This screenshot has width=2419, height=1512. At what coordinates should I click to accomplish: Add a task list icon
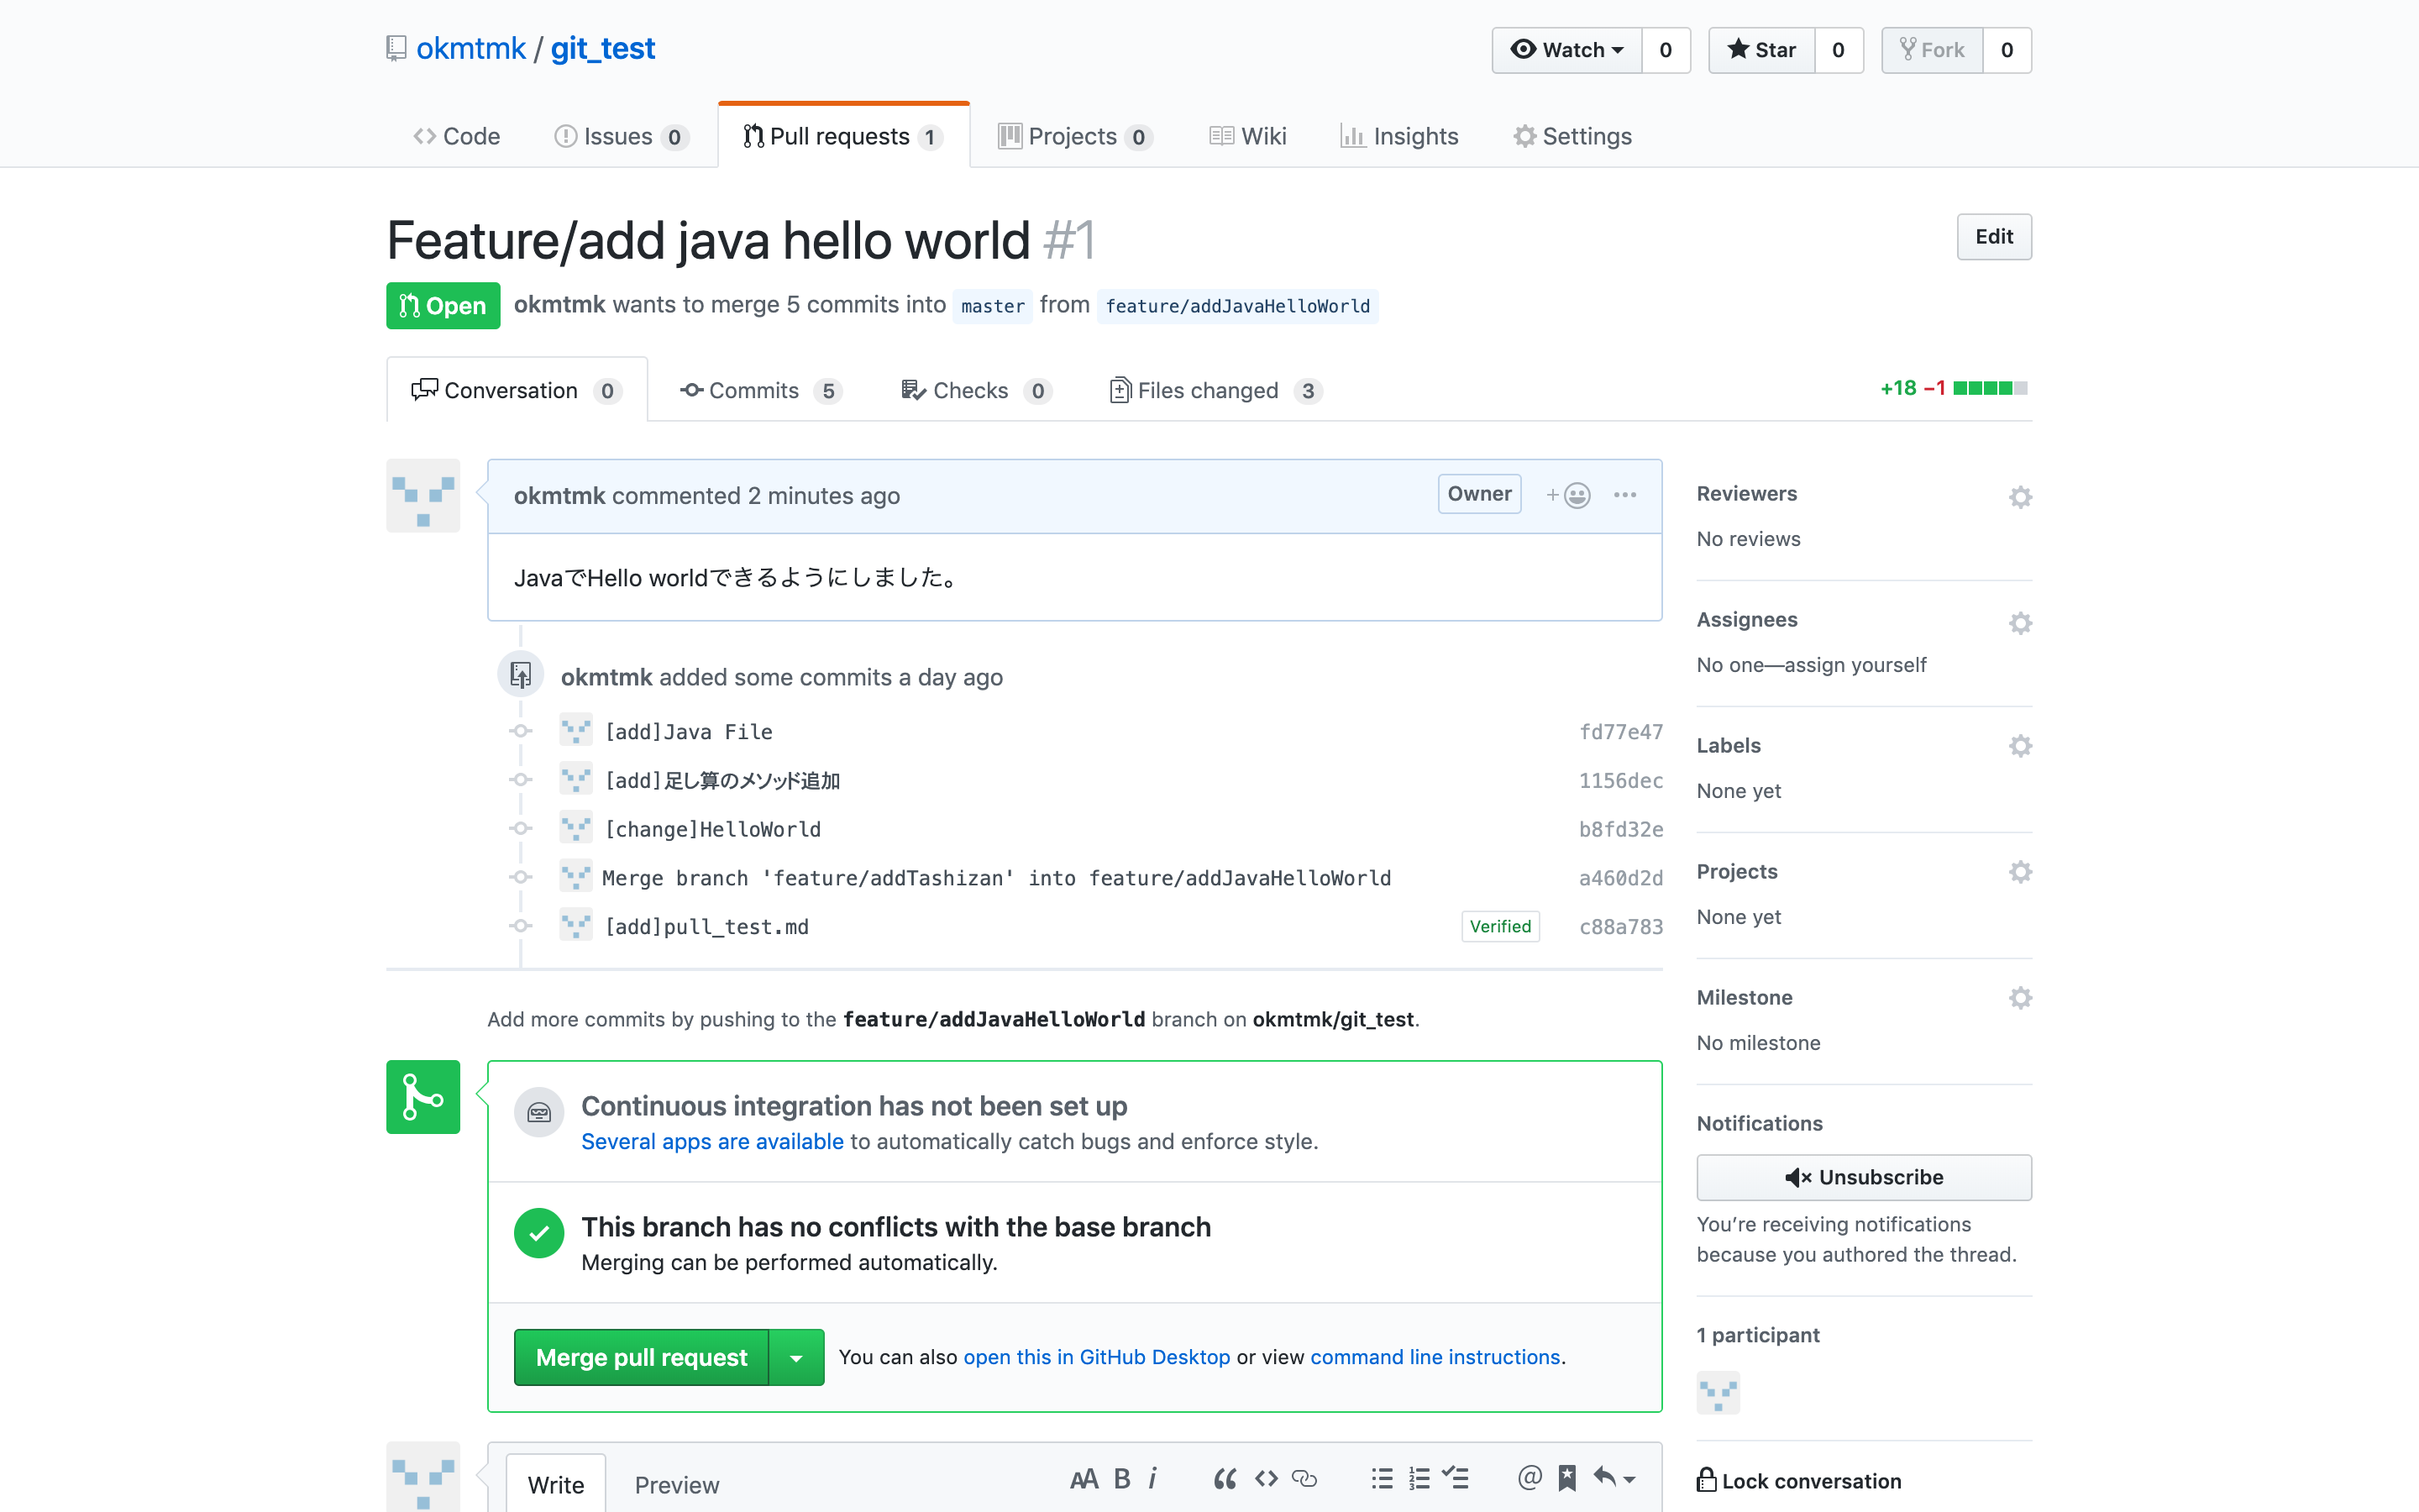(1456, 1478)
